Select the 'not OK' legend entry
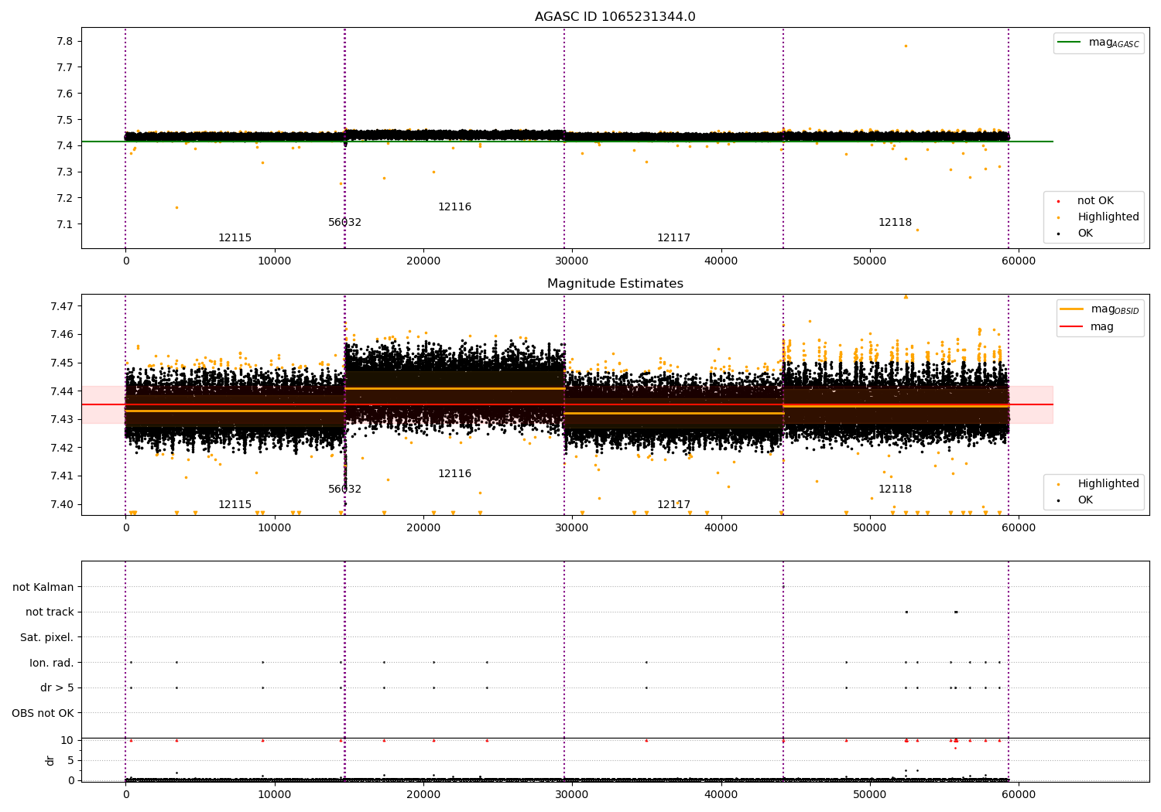The width and height of the screenshot is (1161, 812). coord(1095,200)
